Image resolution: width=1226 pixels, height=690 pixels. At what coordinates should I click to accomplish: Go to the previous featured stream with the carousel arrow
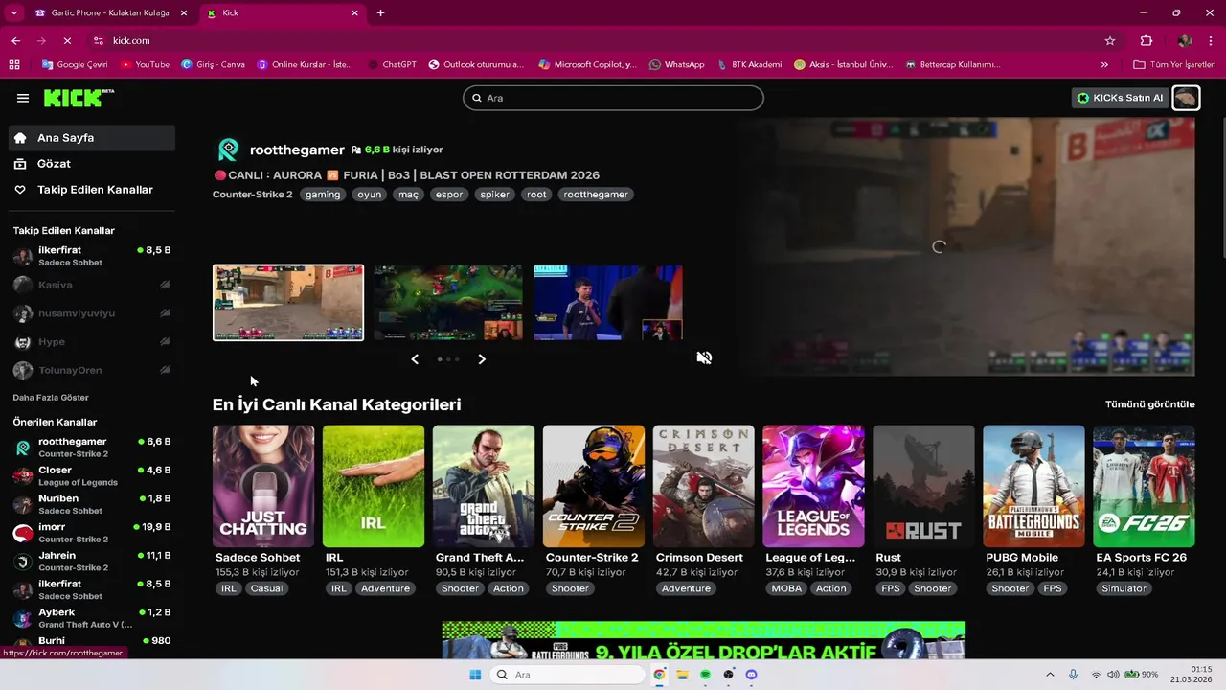pyautogui.click(x=415, y=359)
